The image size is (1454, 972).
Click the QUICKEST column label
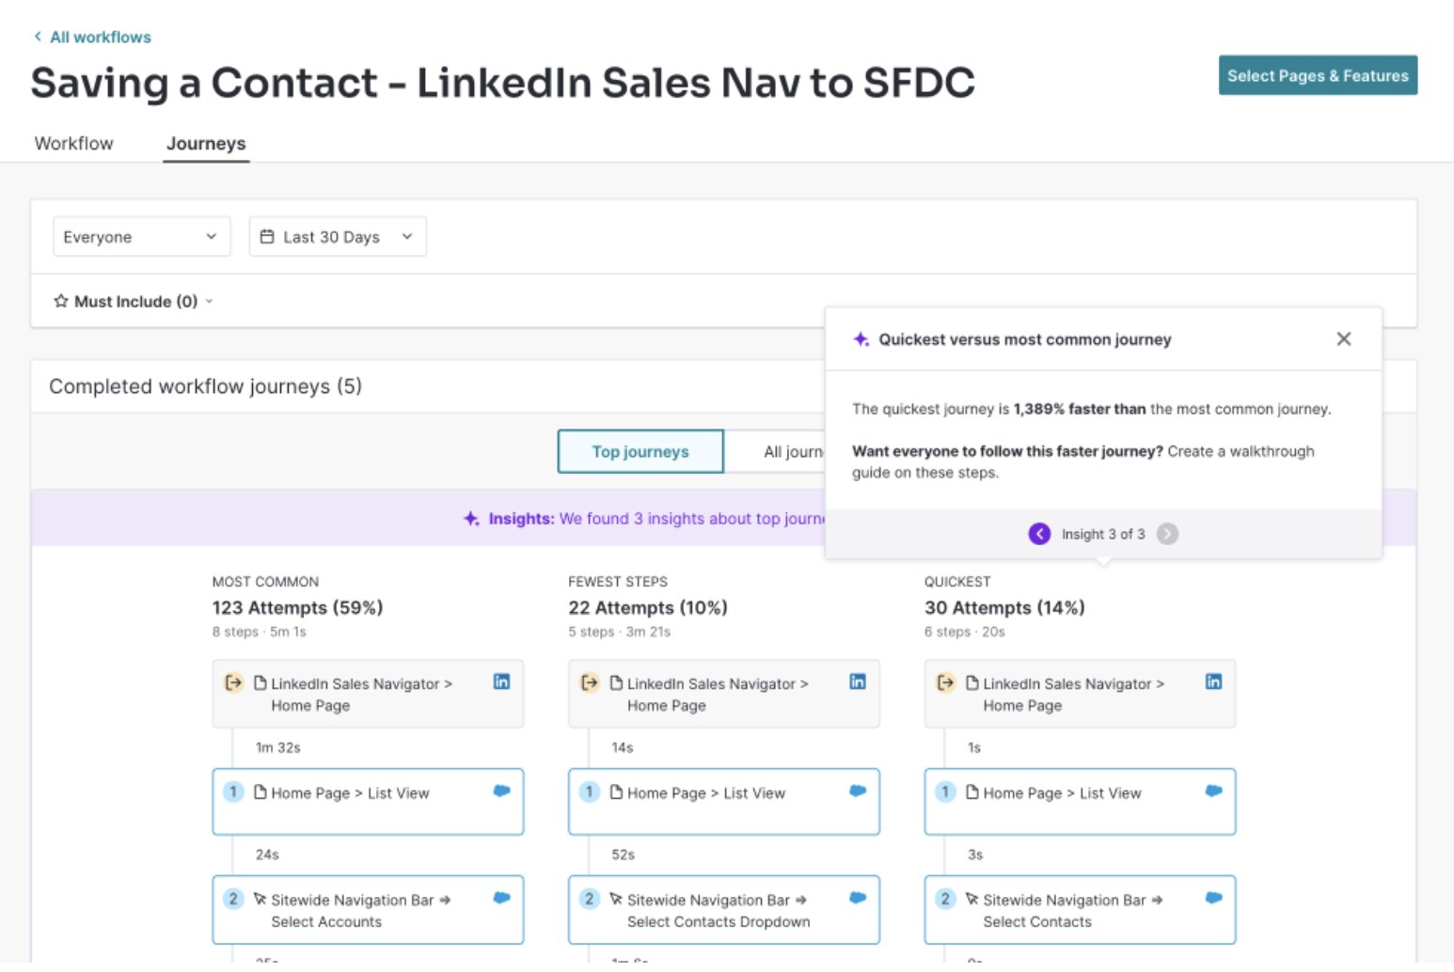point(957,582)
